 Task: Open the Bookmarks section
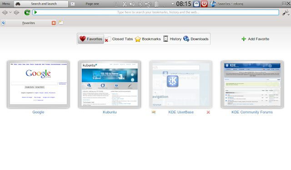[148, 39]
